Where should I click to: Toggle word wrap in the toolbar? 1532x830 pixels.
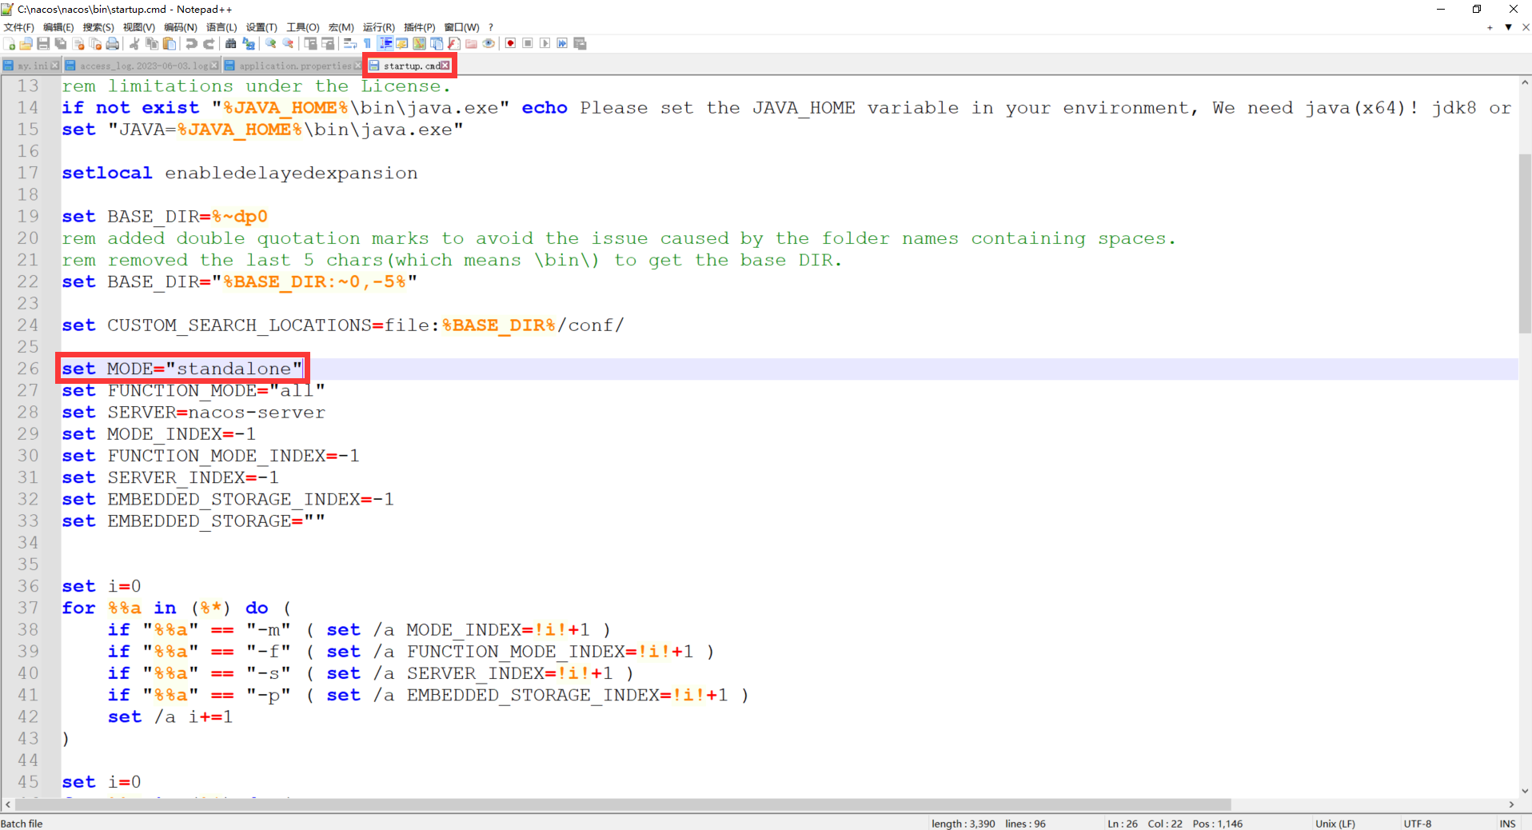[x=350, y=44]
